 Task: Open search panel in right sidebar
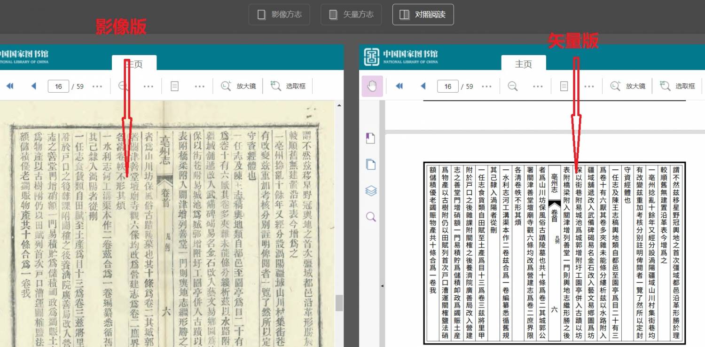[x=371, y=217]
